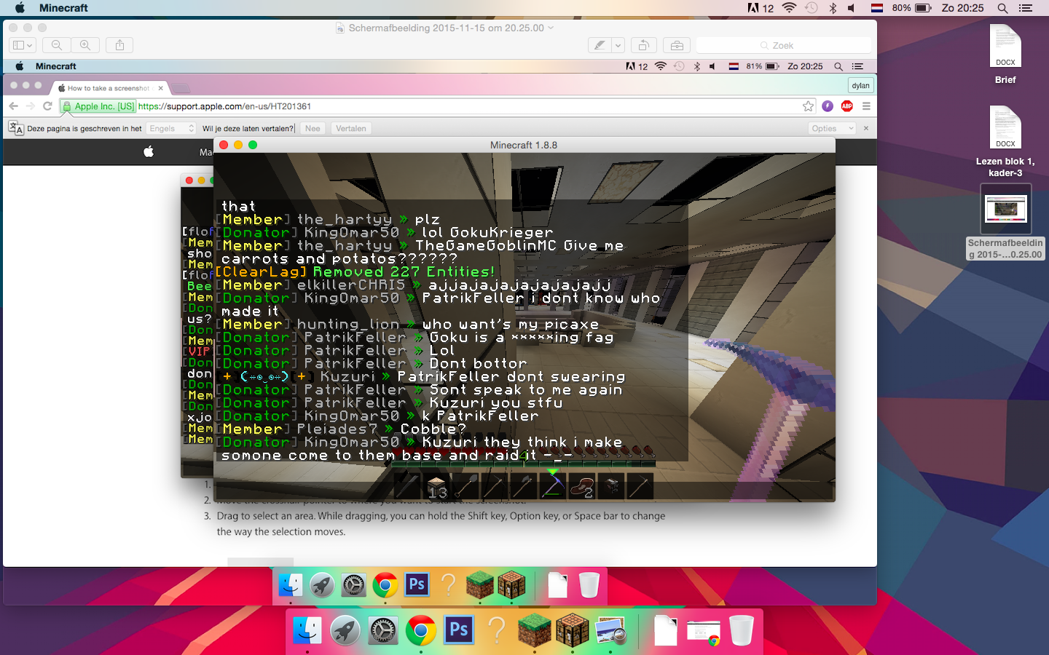Open Spotlight search in the top menu bar
This screenshot has width=1049, height=655.
(x=1002, y=8)
